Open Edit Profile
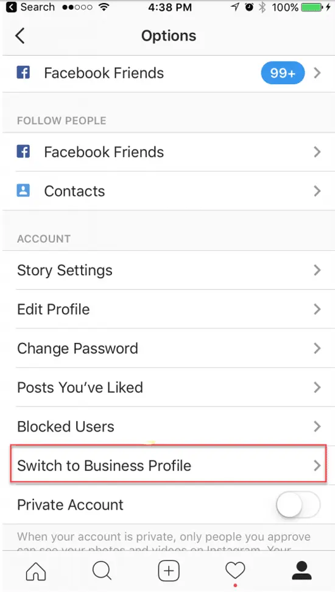335x592 pixels. 169,309
